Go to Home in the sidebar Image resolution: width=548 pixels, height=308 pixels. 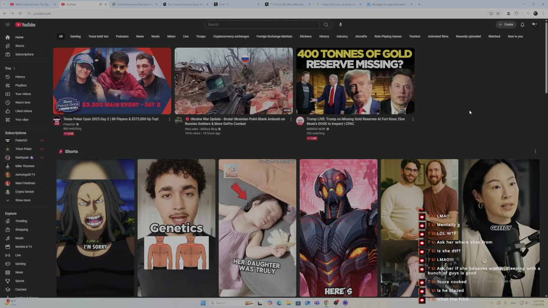[x=19, y=37]
